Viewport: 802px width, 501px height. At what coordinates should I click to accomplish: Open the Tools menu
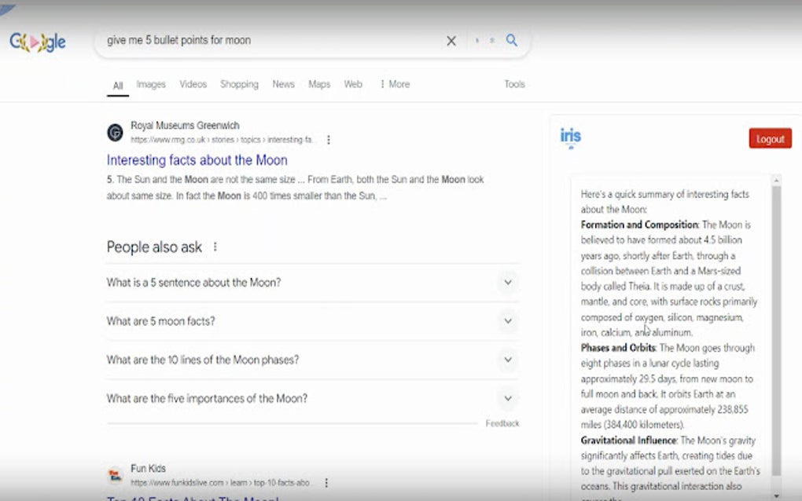(x=513, y=84)
